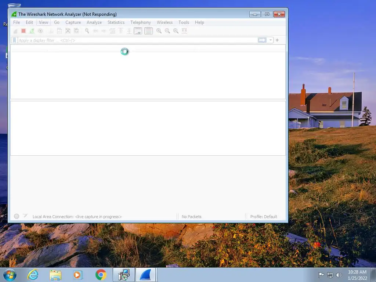Expand display filter history dropdown
Viewport: 376px width, 282px height.
(x=271, y=40)
